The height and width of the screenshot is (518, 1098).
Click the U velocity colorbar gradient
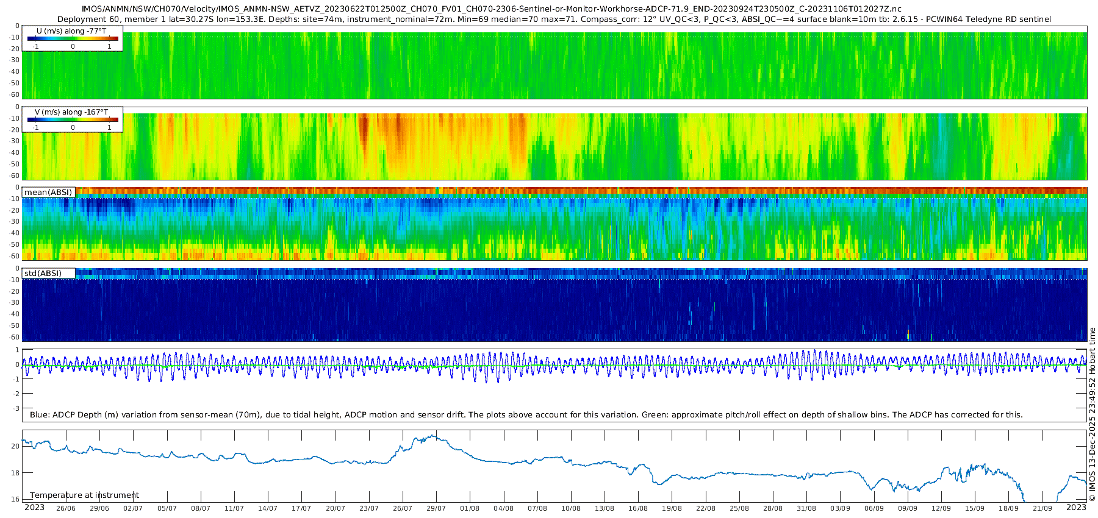73,38
